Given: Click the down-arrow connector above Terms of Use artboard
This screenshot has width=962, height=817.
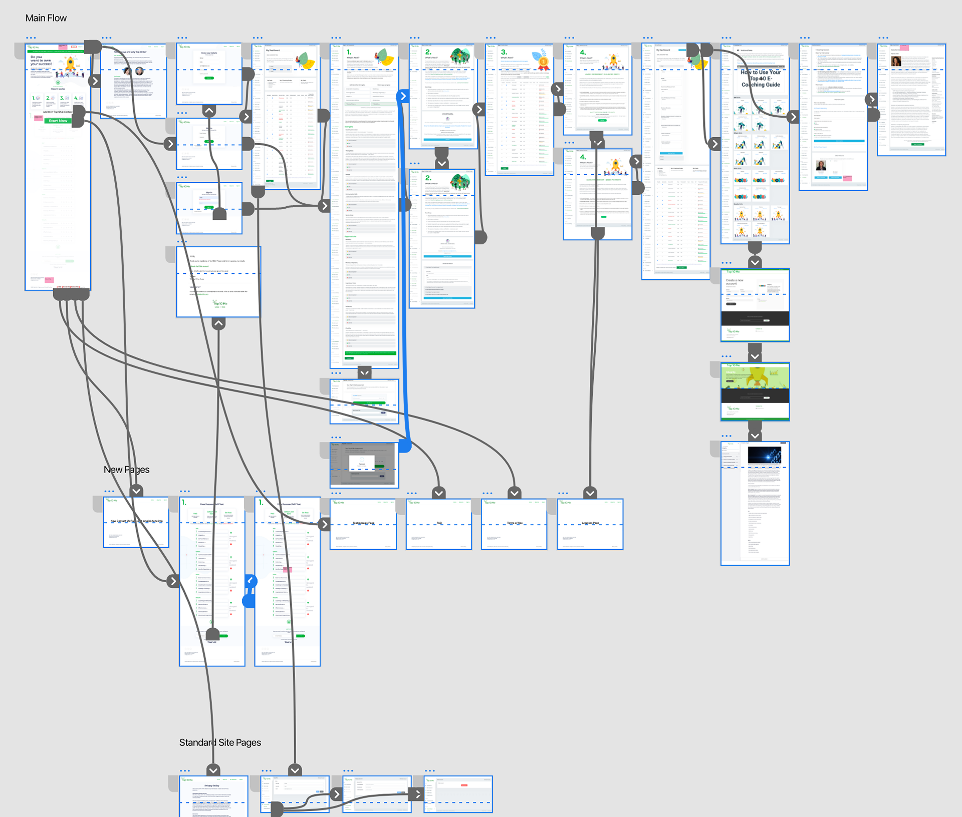Looking at the screenshot, I should pos(514,493).
